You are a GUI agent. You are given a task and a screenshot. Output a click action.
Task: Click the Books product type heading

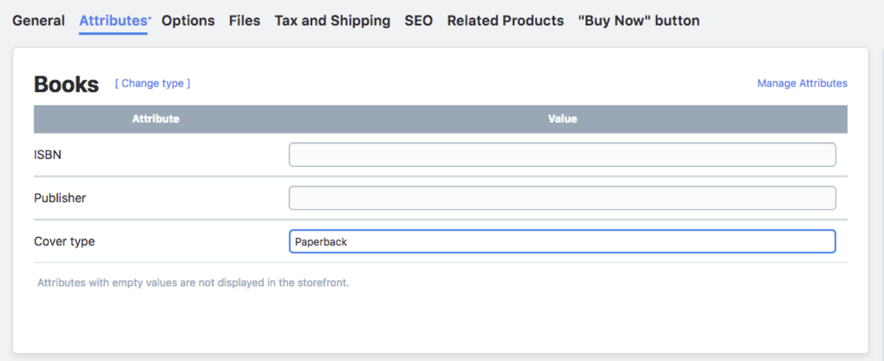tap(67, 84)
